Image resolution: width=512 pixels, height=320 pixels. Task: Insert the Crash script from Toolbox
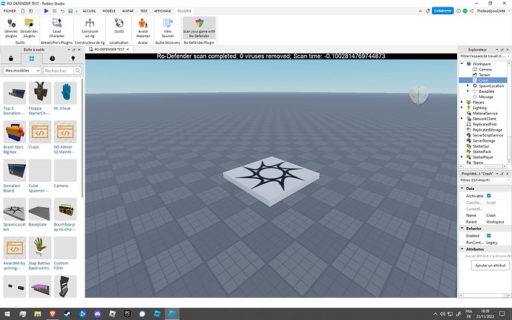[x=40, y=131]
